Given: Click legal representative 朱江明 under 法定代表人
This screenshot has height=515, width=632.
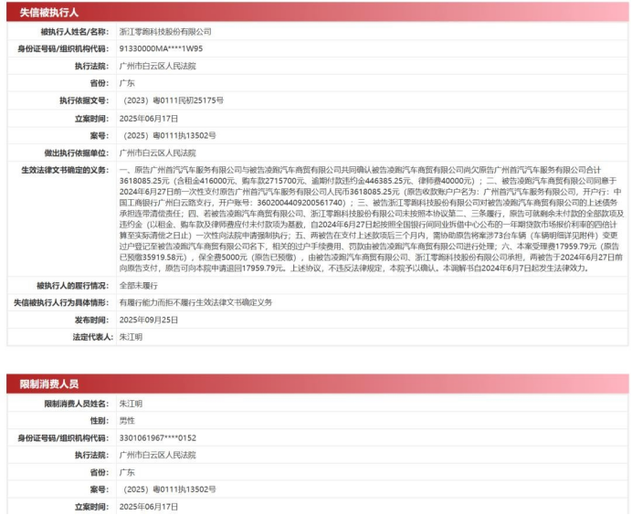Looking at the screenshot, I should [x=132, y=337].
